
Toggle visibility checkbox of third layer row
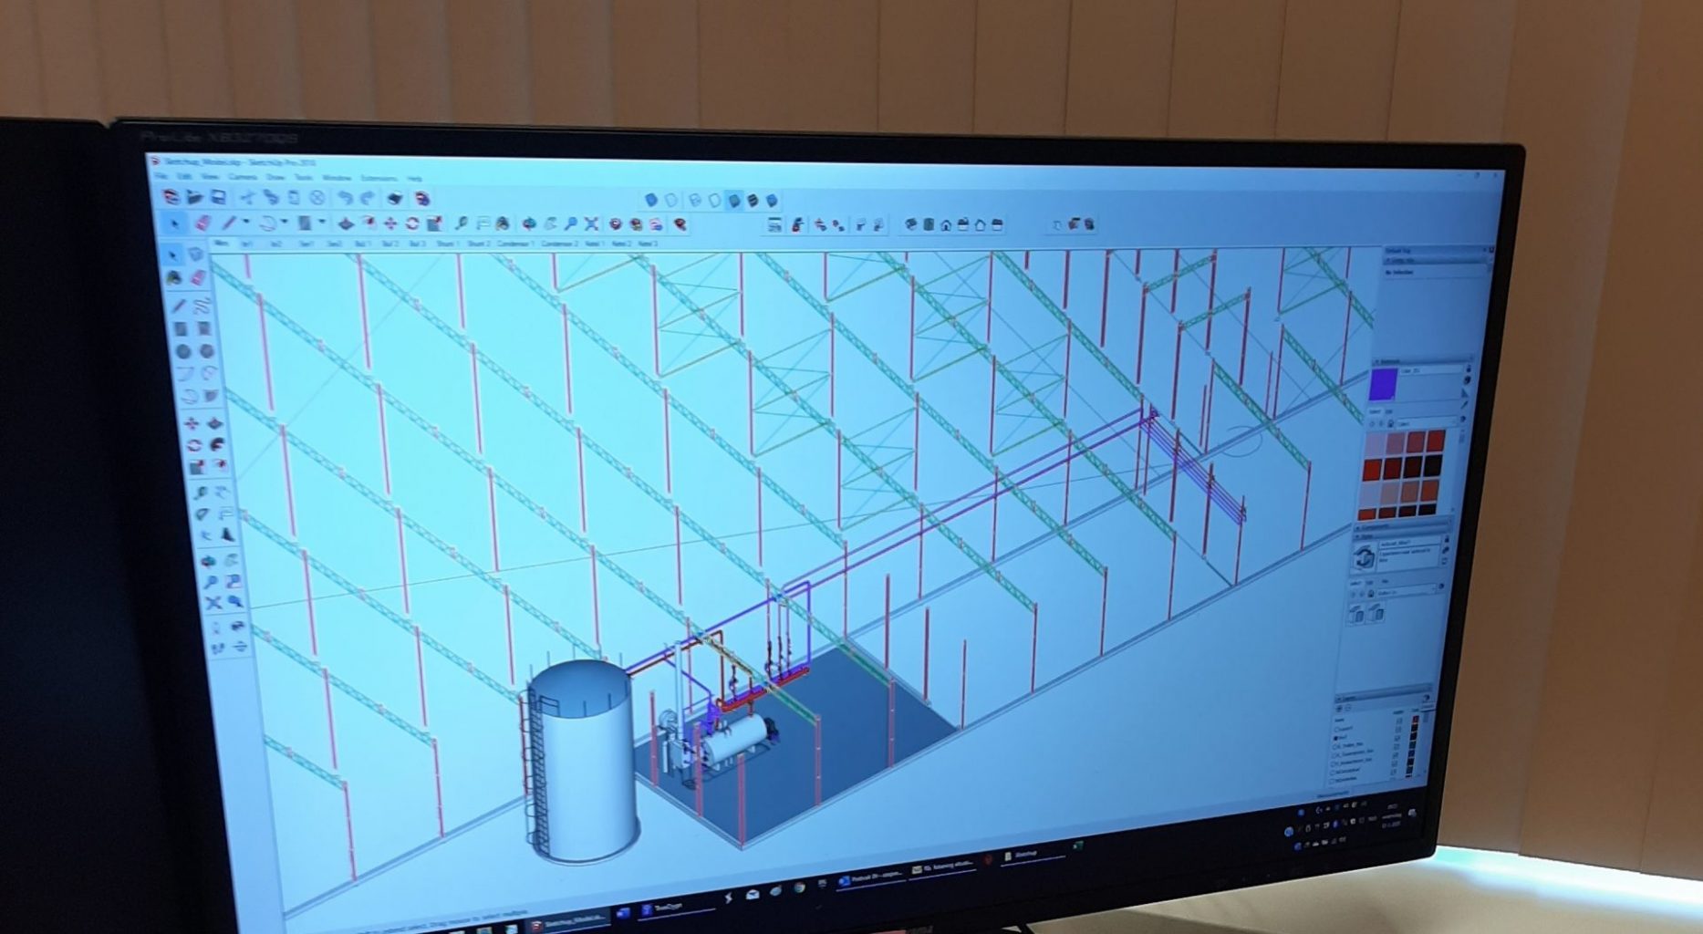pos(1397,737)
